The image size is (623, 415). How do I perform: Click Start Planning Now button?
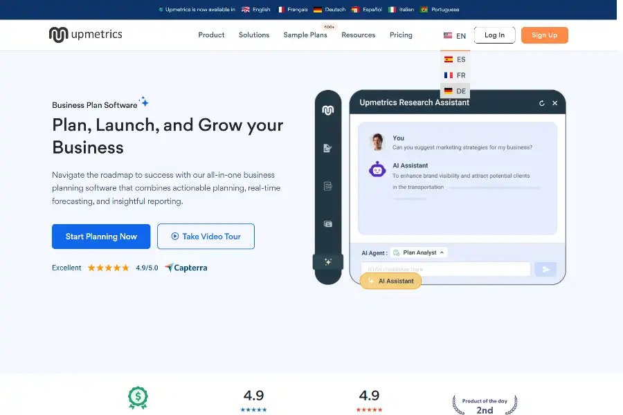[x=101, y=237]
